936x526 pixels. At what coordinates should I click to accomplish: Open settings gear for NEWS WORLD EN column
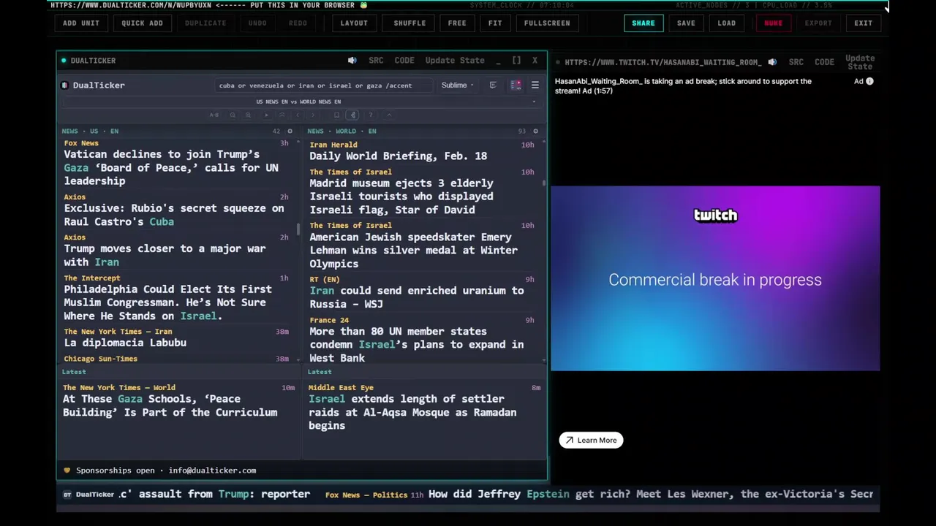click(x=535, y=131)
